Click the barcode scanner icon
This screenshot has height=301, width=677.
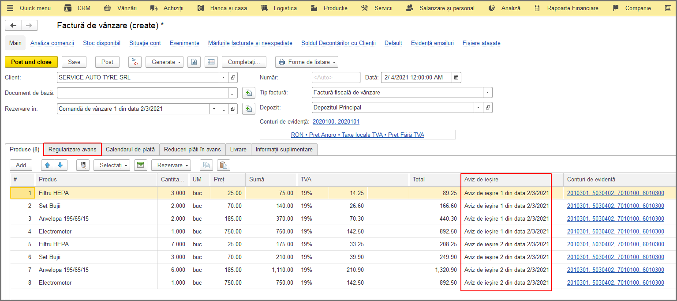82,165
